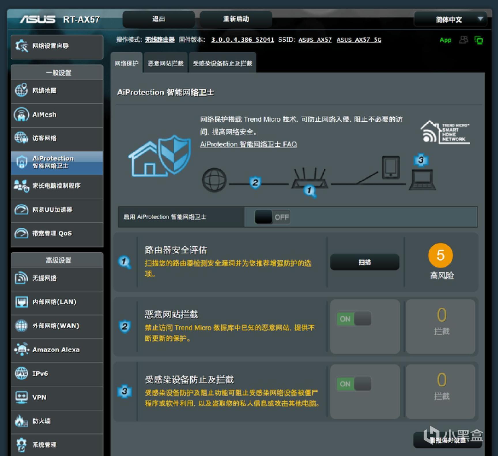Viewport: 498px width, 456px height.
Task: Click the shield badge 2 beside 恶意网站拦截
Action: (x=125, y=326)
